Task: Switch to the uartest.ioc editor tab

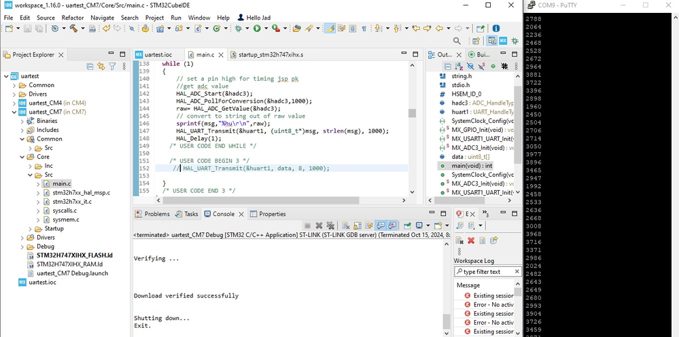Action: (x=158, y=54)
